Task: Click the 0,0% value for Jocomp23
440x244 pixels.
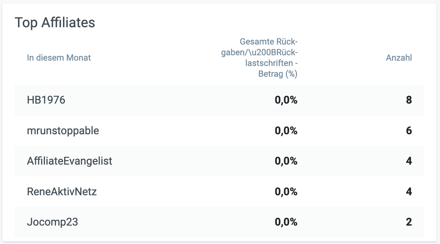Action: click(286, 222)
